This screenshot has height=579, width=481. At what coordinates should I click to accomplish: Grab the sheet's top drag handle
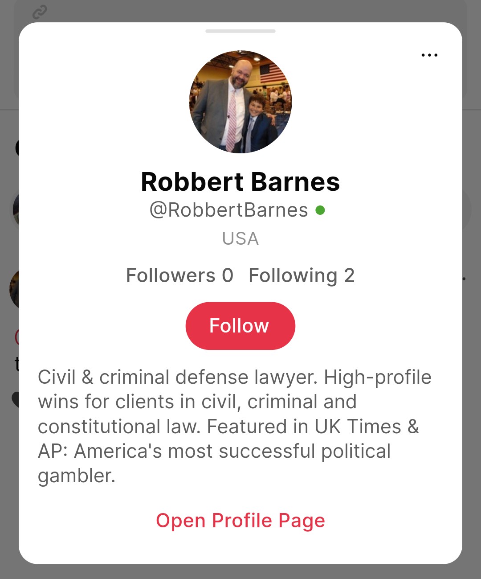(240, 31)
